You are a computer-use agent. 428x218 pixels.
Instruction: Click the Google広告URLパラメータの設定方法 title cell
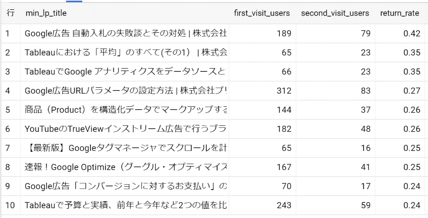125,91
